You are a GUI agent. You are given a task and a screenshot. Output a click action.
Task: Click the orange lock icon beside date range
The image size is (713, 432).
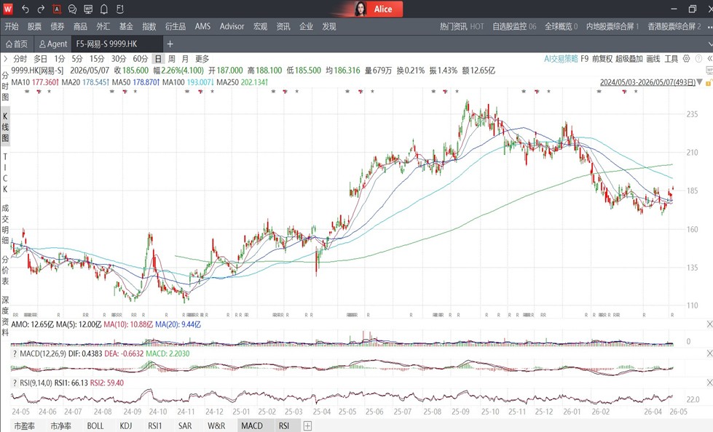709,82
